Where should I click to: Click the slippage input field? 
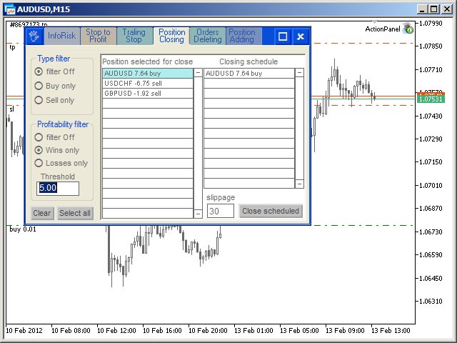point(221,211)
